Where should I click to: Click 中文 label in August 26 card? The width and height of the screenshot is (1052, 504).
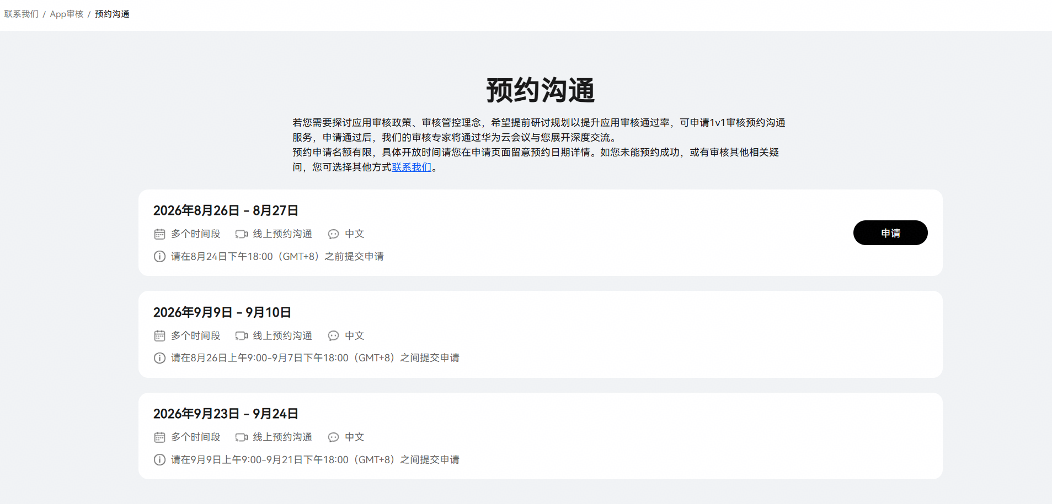tap(355, 234)
